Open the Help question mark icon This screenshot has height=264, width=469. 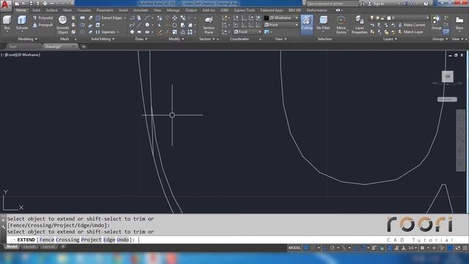(x=426, y=4)
